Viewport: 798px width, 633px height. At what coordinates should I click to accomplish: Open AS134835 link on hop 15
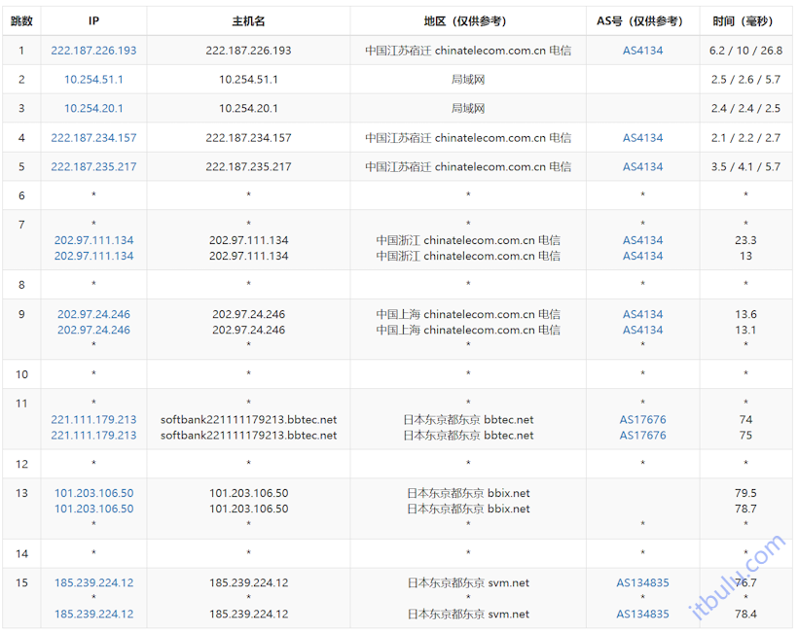pos(642,582)
